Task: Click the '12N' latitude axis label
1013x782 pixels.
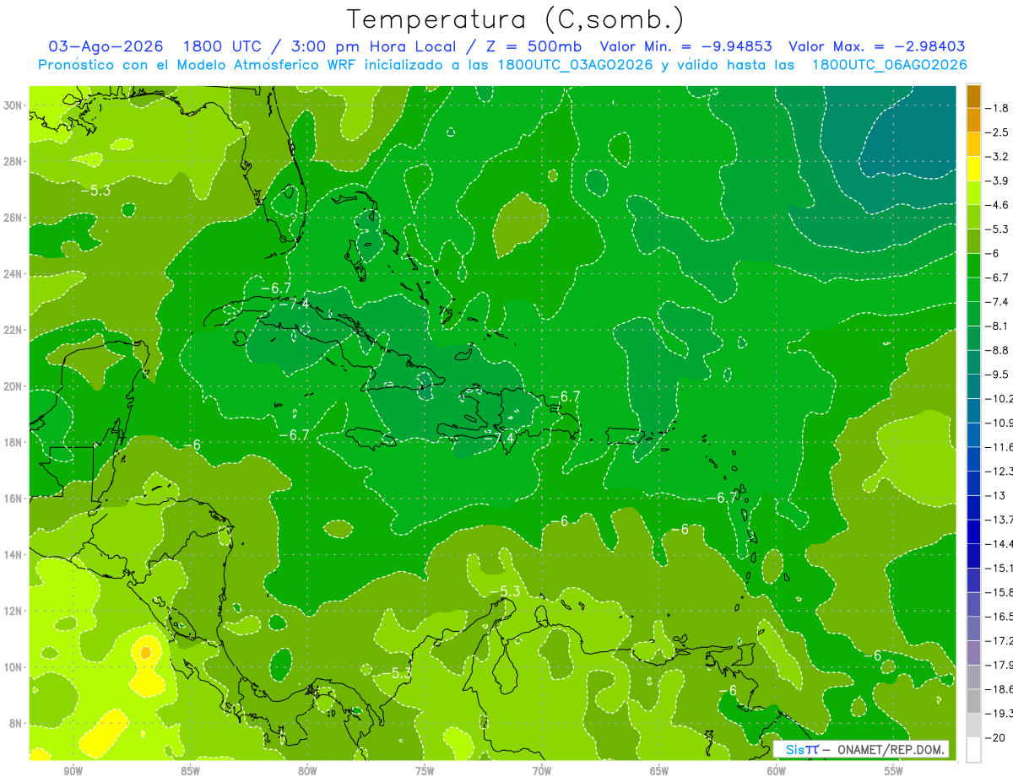Action: 14,611
